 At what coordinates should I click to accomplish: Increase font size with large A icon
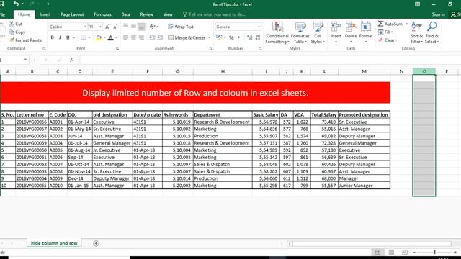[107, 27]
